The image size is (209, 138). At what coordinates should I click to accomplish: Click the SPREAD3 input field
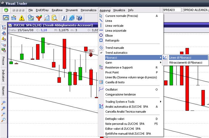click(x=172, y=10)
